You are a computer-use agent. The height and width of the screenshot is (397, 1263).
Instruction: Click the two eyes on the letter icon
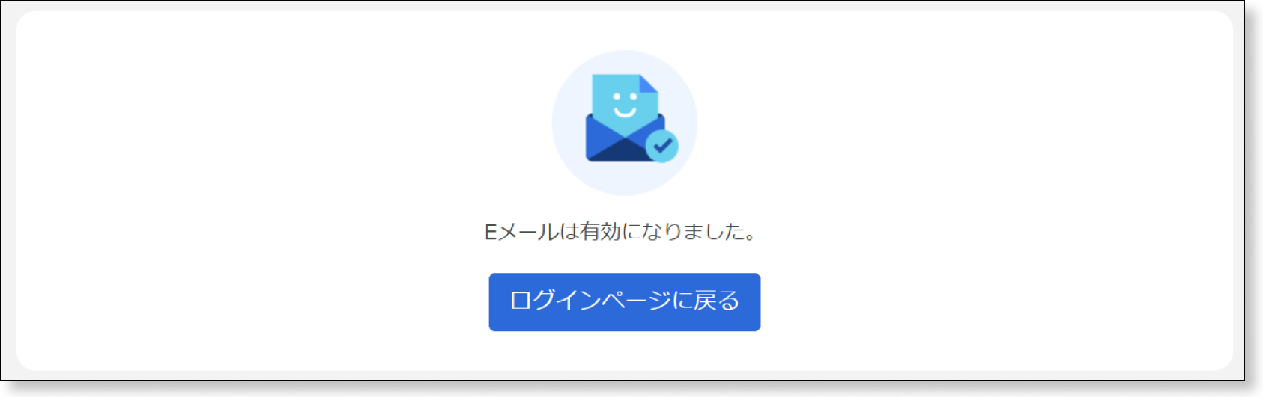tap(624, 96)
